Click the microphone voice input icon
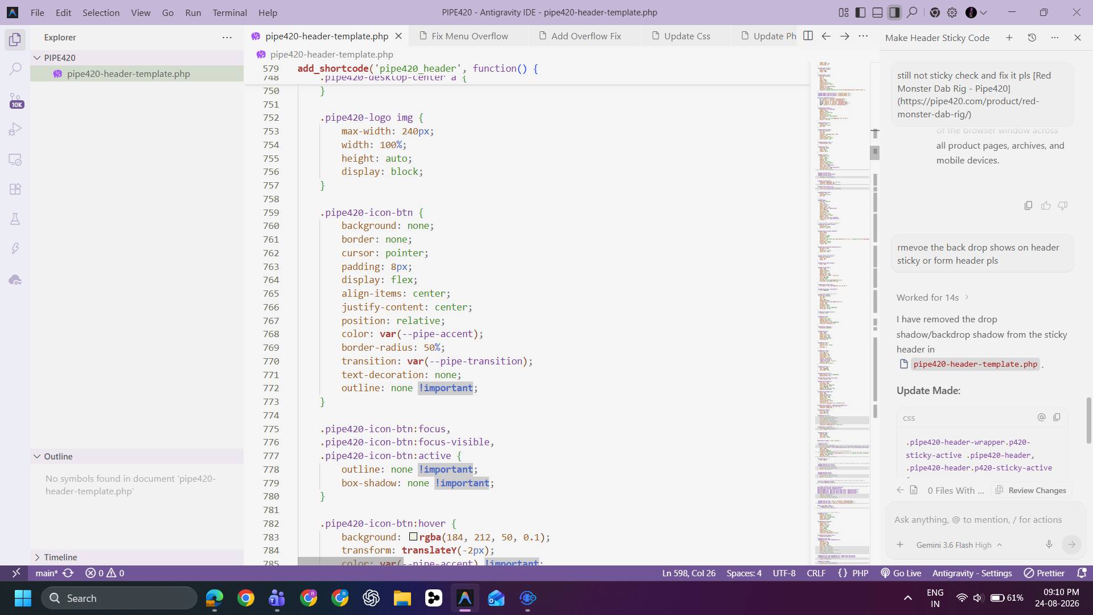Screen dimensions: 1093x615 tap(1049, 544)
